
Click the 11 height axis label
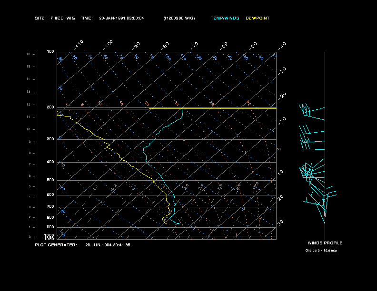(29, 117)
